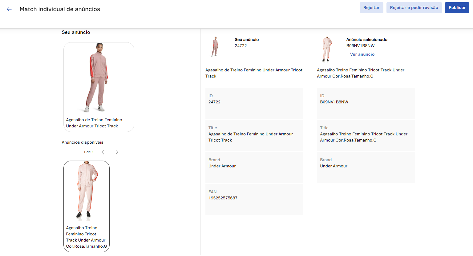Viewport: 473px width, 256px height.
Task: Click the Brand field under your ad's Title
Action: (254, 167)
